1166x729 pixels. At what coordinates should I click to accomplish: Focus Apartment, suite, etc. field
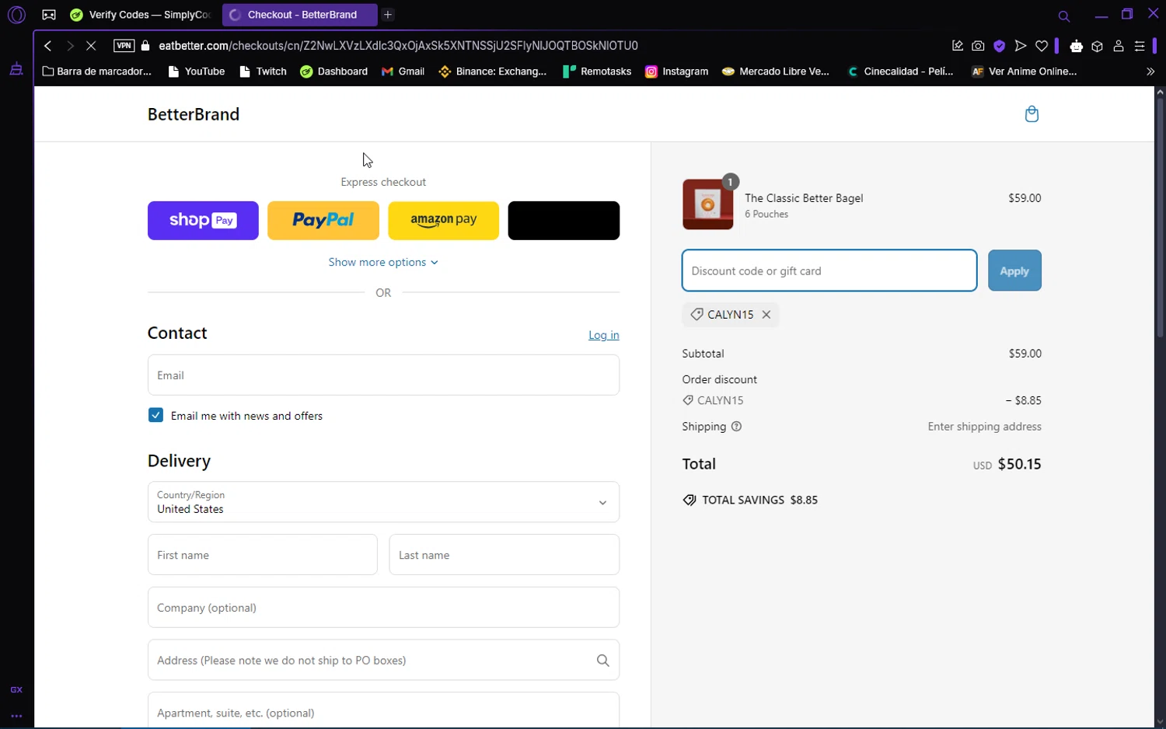coord(383,711)
